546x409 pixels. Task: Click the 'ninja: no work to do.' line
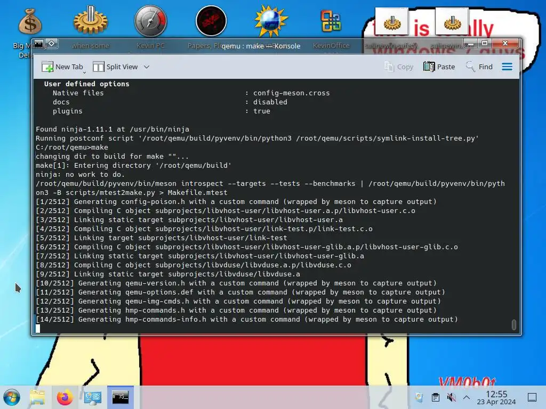click(80, 175)
